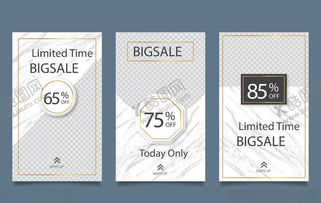Image resolution: width=321 pixels, height=203 pixels.
Task: Select transparent semicircle area on middle card
Action: (x=160, y=82)
